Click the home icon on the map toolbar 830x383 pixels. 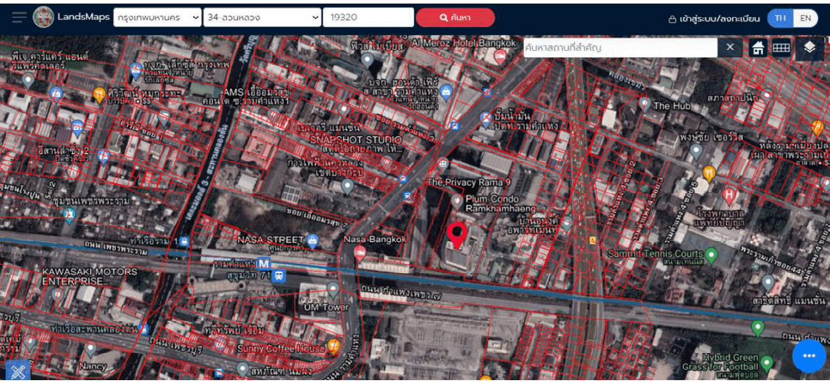pyautogui.click(x=758, y=48)
